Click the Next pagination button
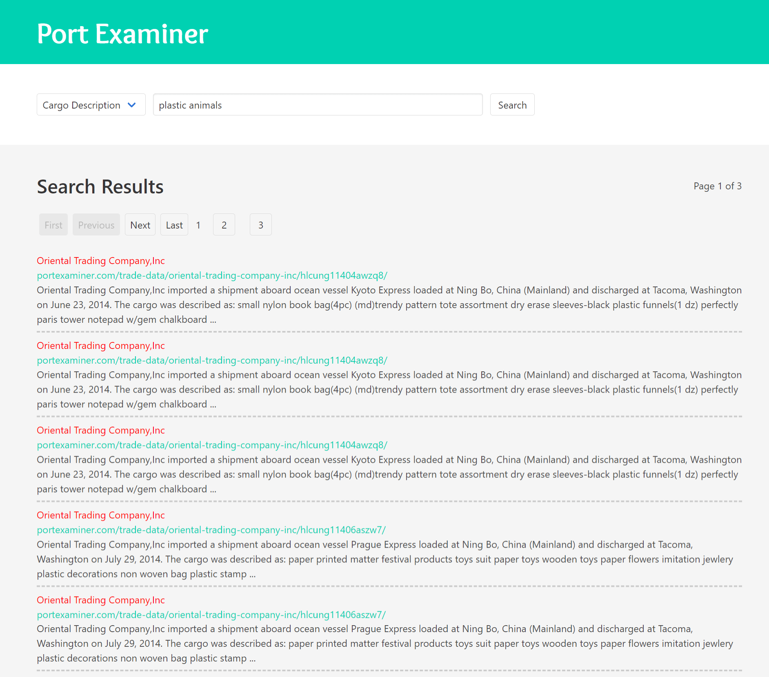769x677 pixels. pyautogui.click(x=140, y=225)
